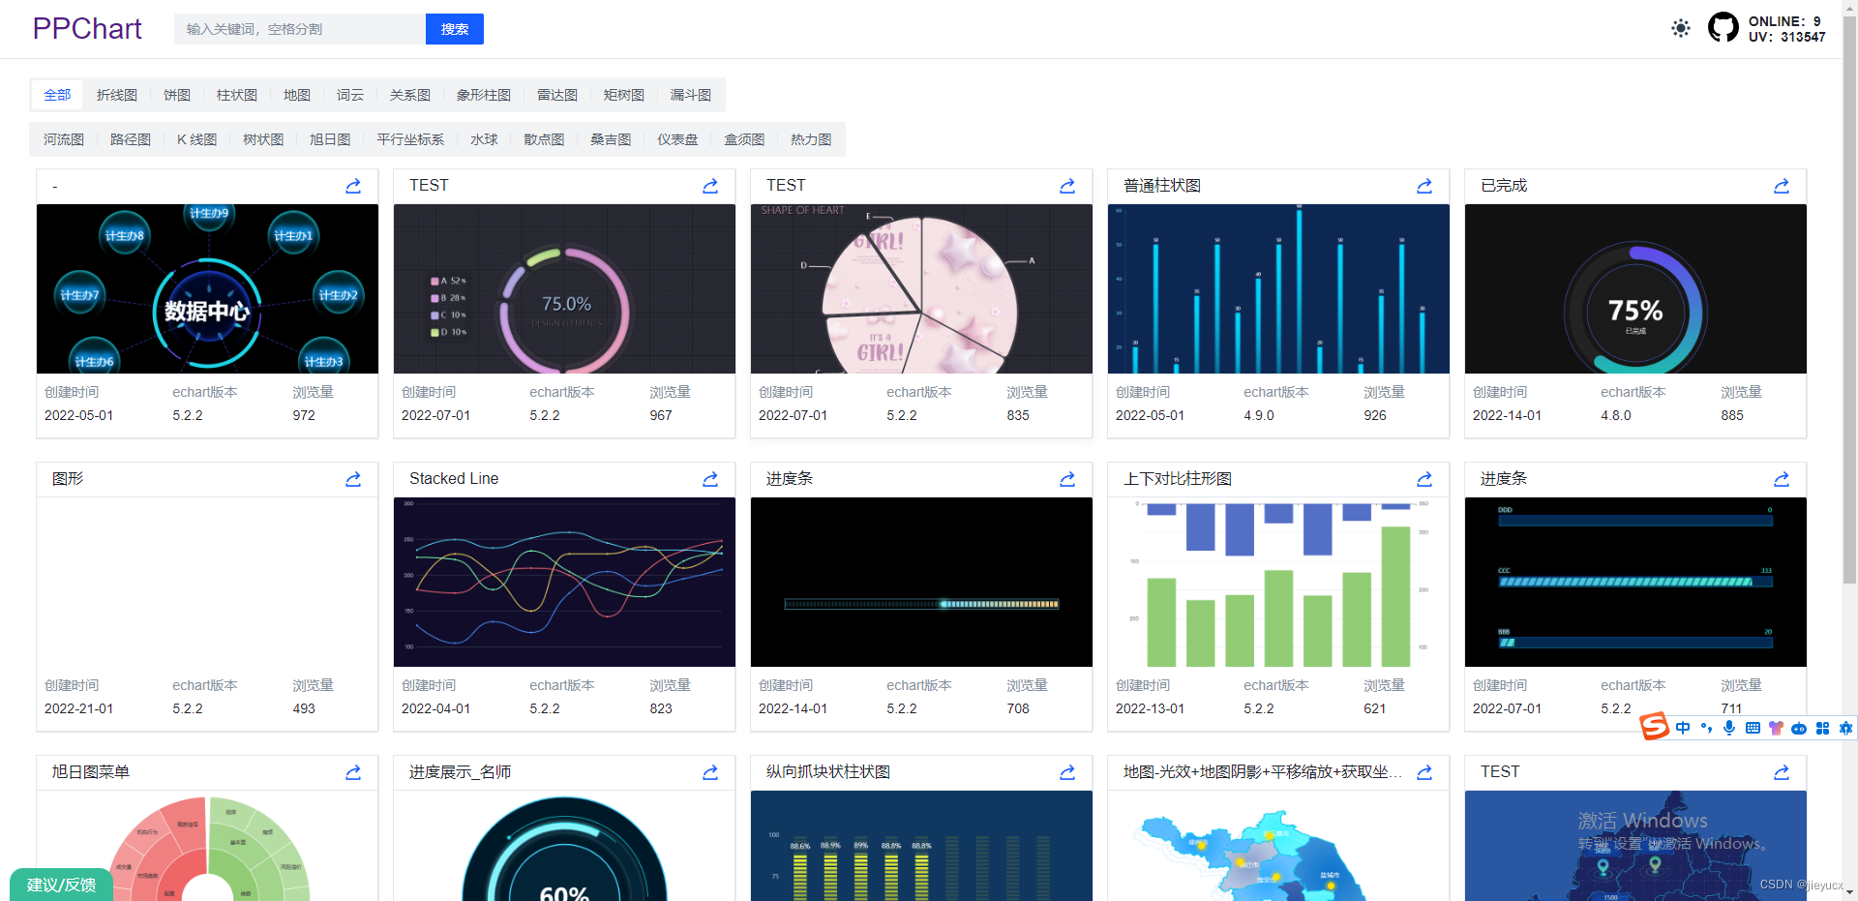Select the 盒须图 category tab

click(744, 139)
